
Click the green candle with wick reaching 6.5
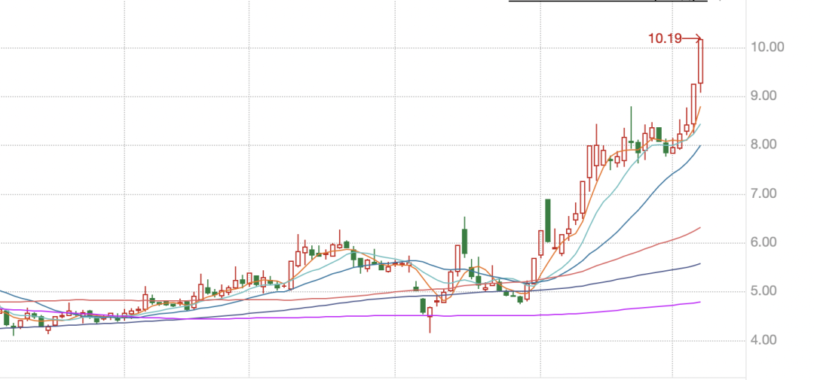click(464, 236)
